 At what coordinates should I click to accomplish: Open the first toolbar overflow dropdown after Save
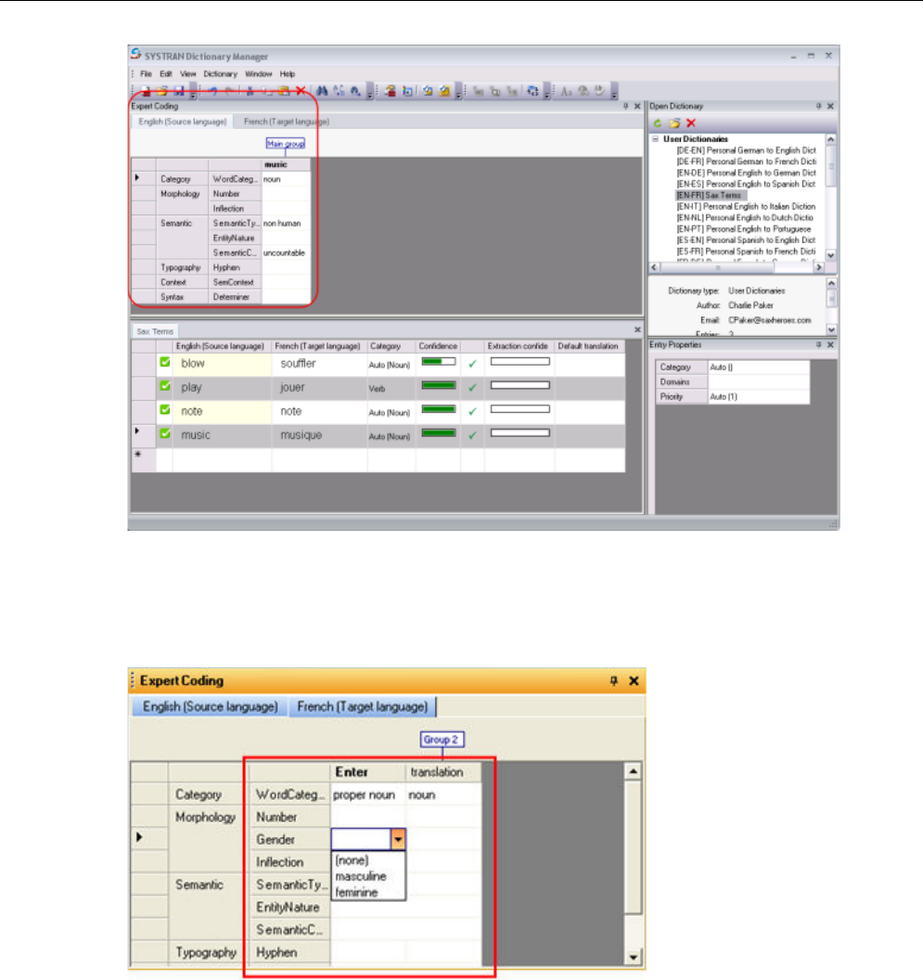coord(193,93)
